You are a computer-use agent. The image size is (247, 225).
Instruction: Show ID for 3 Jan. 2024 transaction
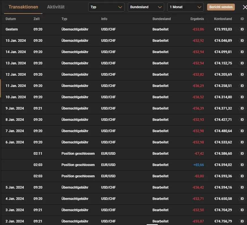click(x=242, y=210)
